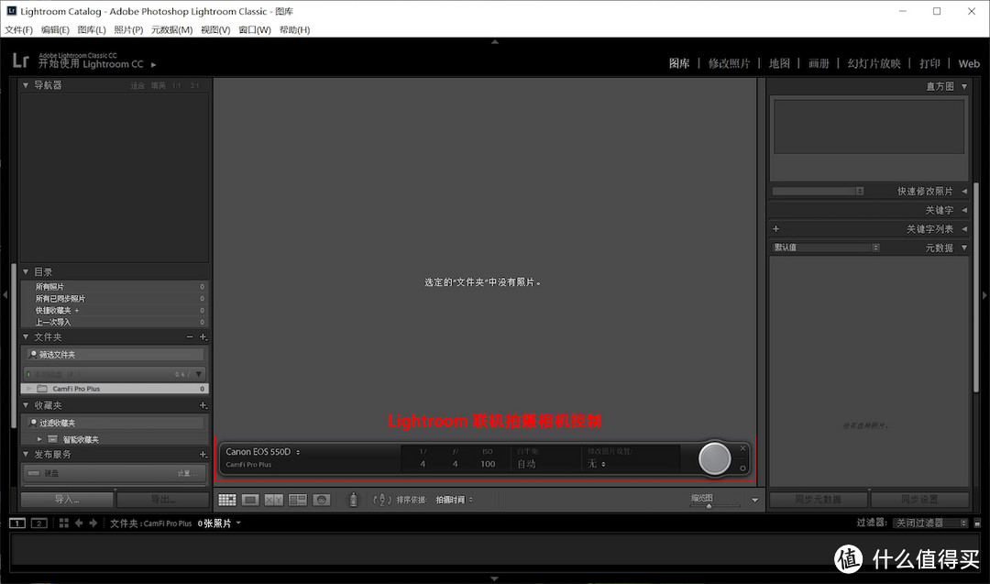Expand the Quick Develop panel
Screen dimensions: 990x584
coord(964,192)
